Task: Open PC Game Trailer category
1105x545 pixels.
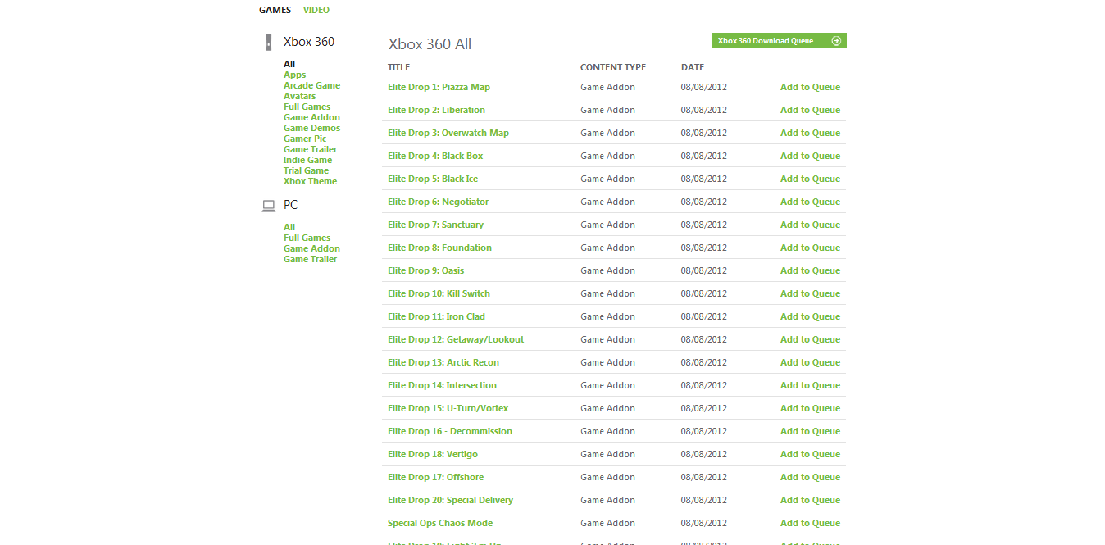Action: (x=310, y=259)
